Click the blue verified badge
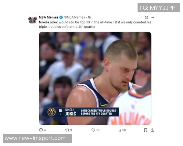Viewport: 183px width, 146px height. 61,17
